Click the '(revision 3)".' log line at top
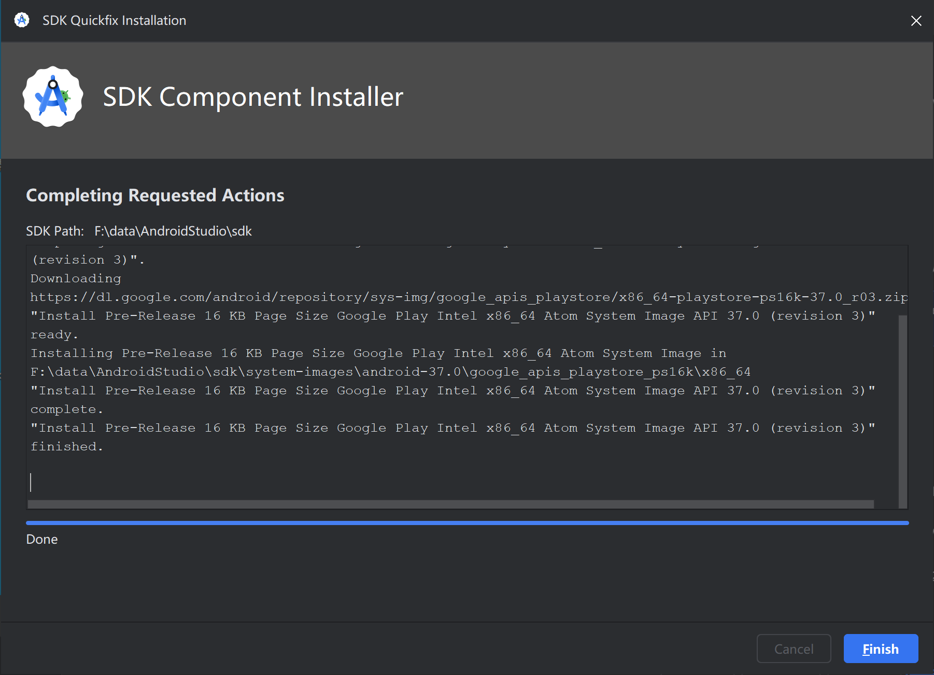 coord(88,260)
